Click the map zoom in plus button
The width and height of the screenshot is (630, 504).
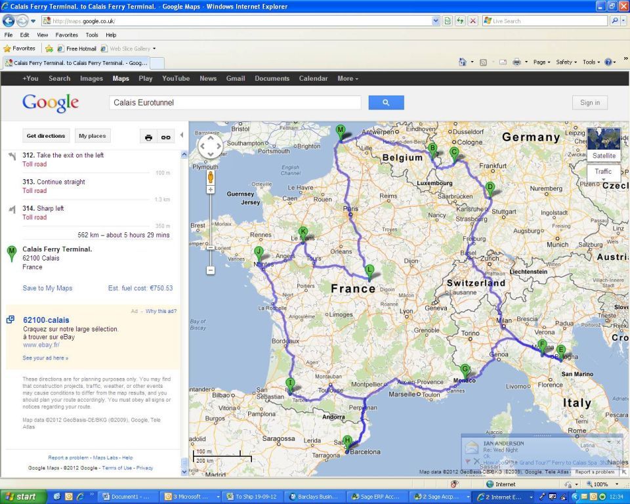coord(210,190)
